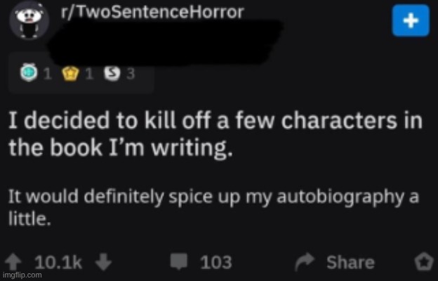Click the imgflip.com watermark
Screen dimensions: 438x281
point(22,275)
